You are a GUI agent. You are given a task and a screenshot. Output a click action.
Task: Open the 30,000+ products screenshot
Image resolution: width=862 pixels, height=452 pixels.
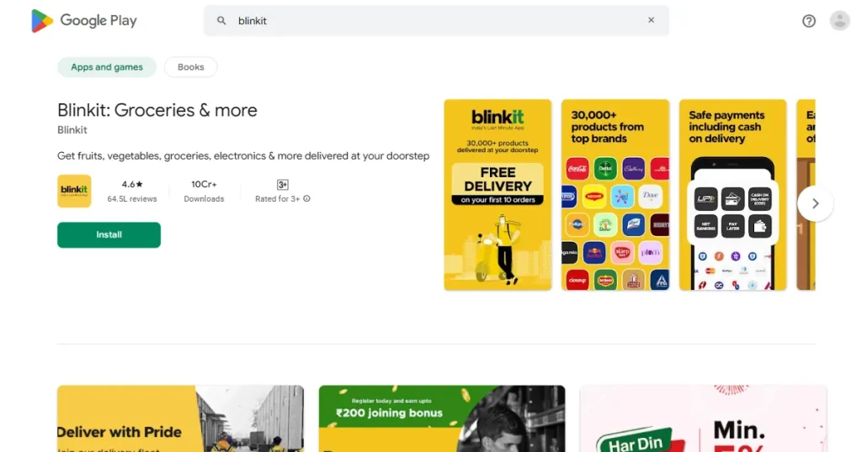(x=615, y=195)
